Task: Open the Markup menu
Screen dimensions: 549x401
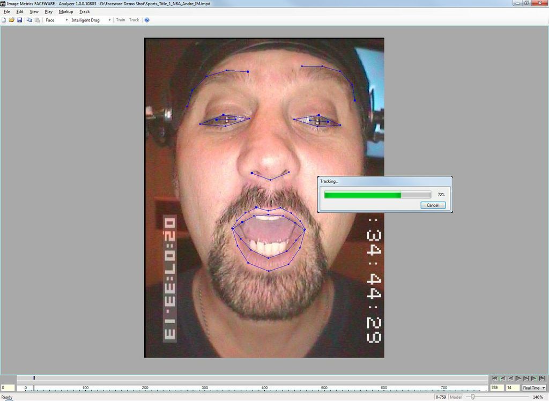Action: click(x=65, y=11)
